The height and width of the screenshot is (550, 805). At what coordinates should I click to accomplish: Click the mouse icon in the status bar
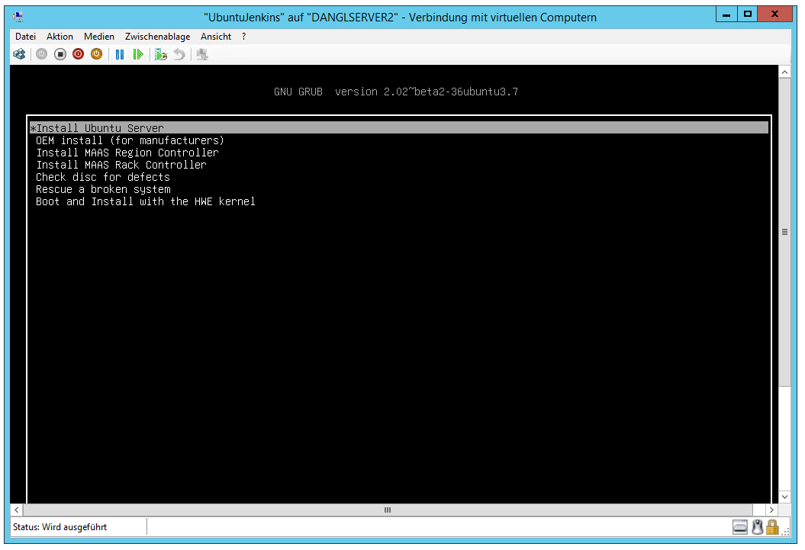[757, 527]
